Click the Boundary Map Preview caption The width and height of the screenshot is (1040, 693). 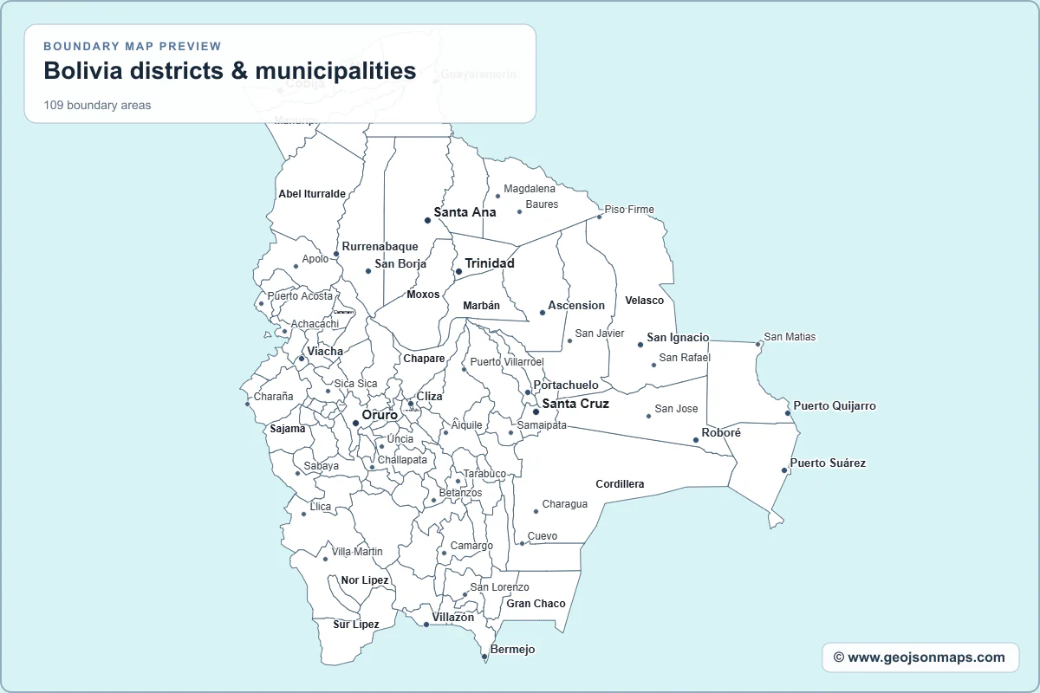pos(133,46)
